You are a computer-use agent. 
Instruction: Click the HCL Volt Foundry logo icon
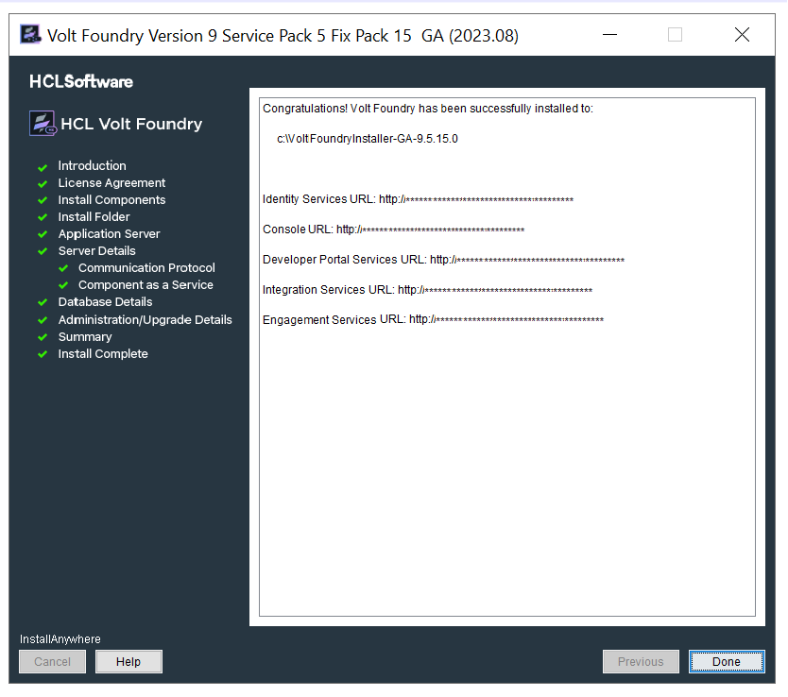click(43, 124)
